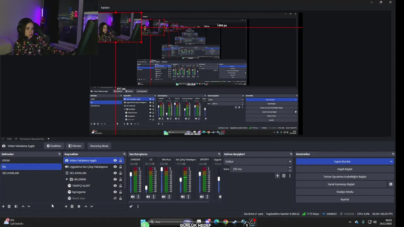Open Özellikler for the selected source
Screen dimensions: 404x227
(x=54, y=146)
